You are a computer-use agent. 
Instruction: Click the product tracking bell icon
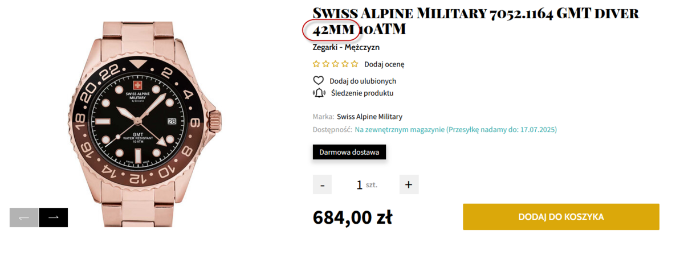point(319,93)
